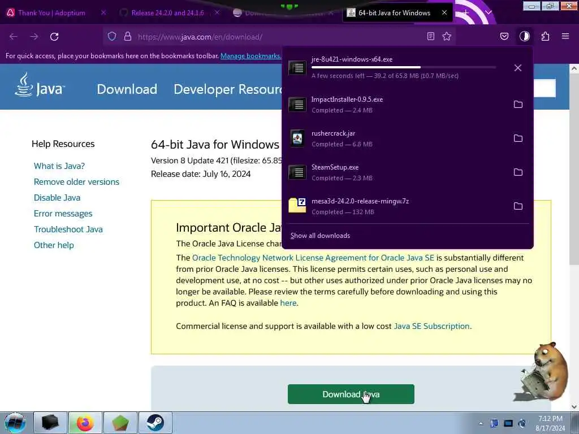Viewport: 579px width, 434px height.
Task: Open the Disable Java link
Action: 57,198
